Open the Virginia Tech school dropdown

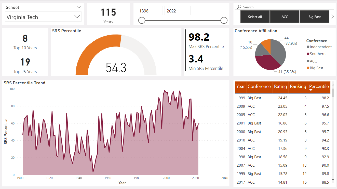pyautogui.click(x=43, y=17)
